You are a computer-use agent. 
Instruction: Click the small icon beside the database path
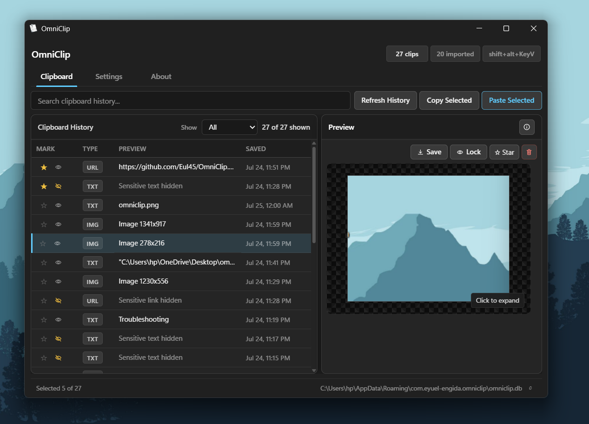(530, 388)
